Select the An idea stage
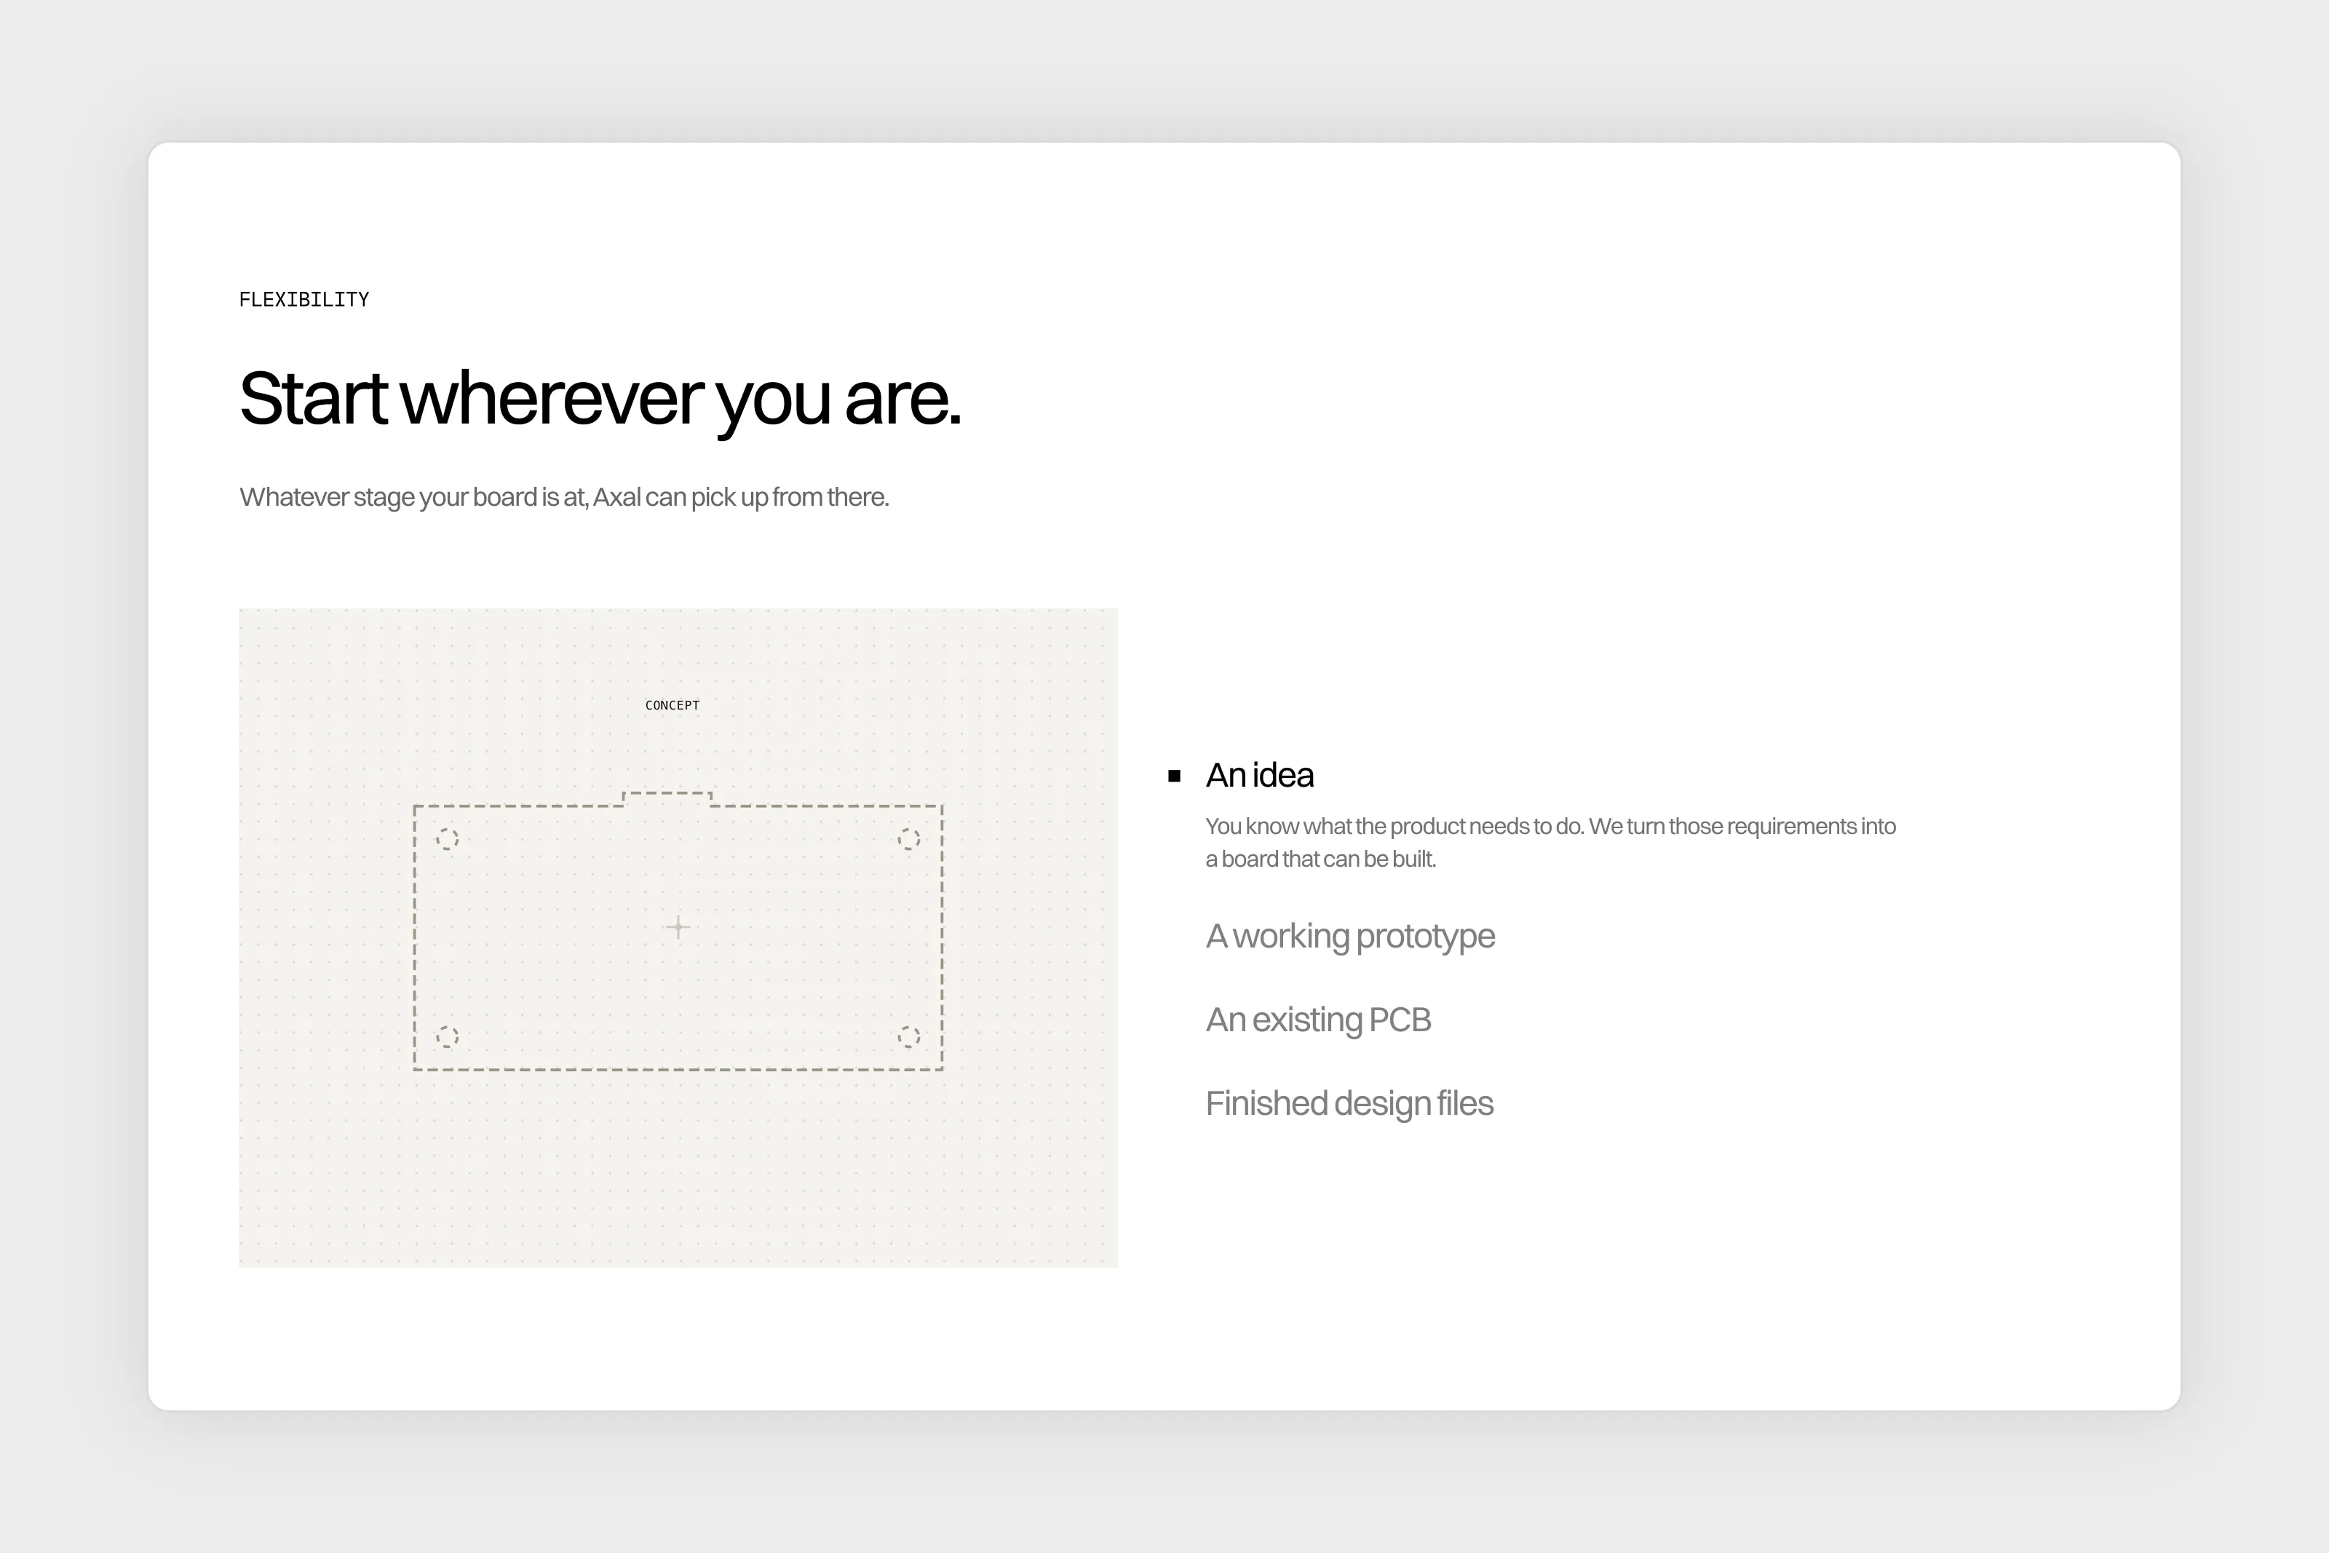2329x1553 pixels. 1260,776
